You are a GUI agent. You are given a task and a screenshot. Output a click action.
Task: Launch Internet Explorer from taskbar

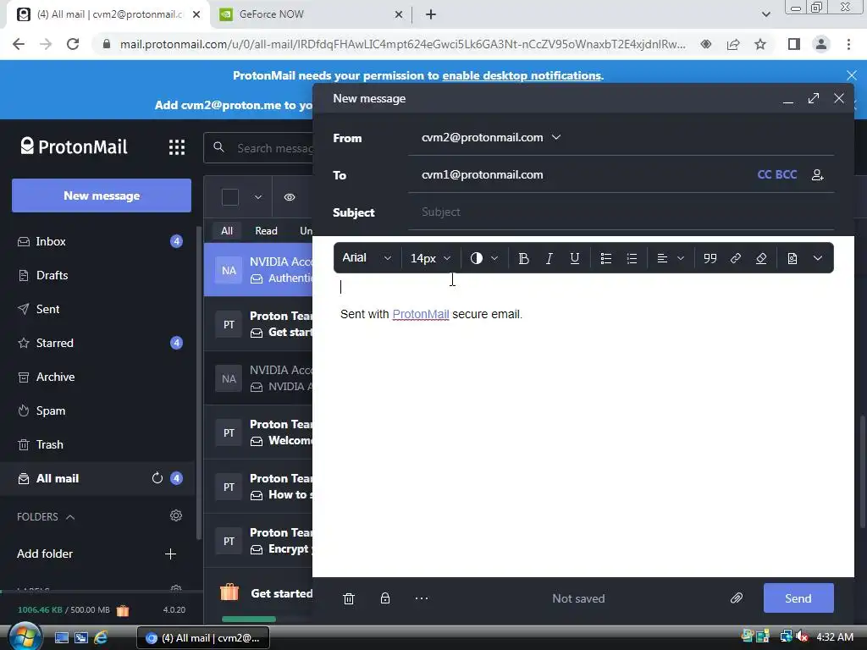pyautogui.click(x=102, y=637)
